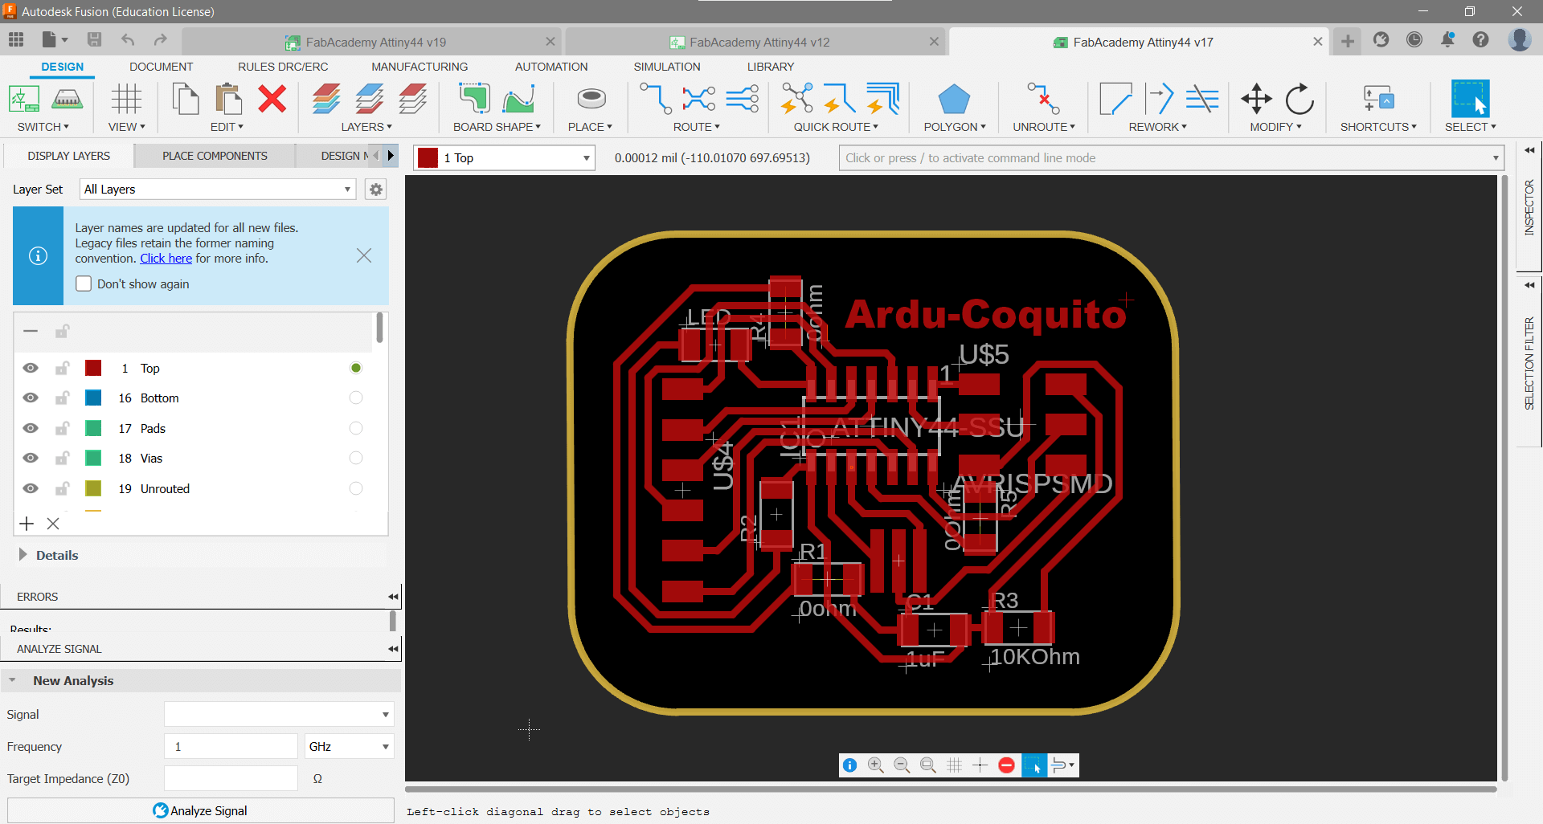The width and height of the screenshot is (1543, 824).
Task: Open the active layer '1 Top' dropdown
Action: tap(504, 158)
